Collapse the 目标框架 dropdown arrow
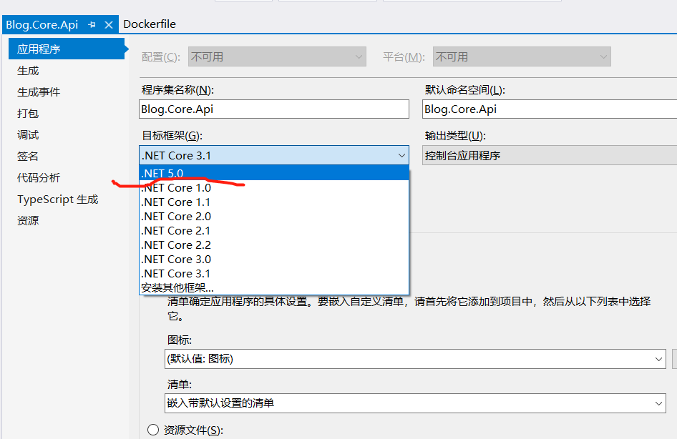The height and width of the screenshot is (439, 677). (401, 155)
